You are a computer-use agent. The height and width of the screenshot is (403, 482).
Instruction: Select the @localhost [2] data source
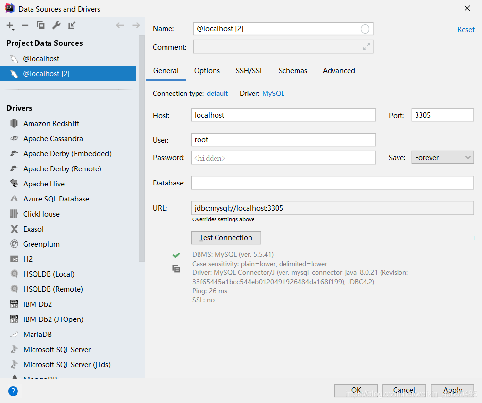[68, 74]
